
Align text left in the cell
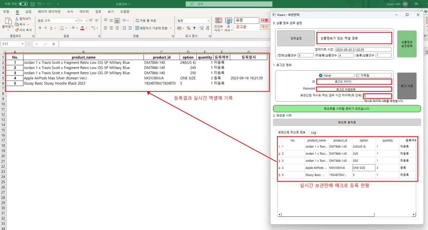pos(106,28)
